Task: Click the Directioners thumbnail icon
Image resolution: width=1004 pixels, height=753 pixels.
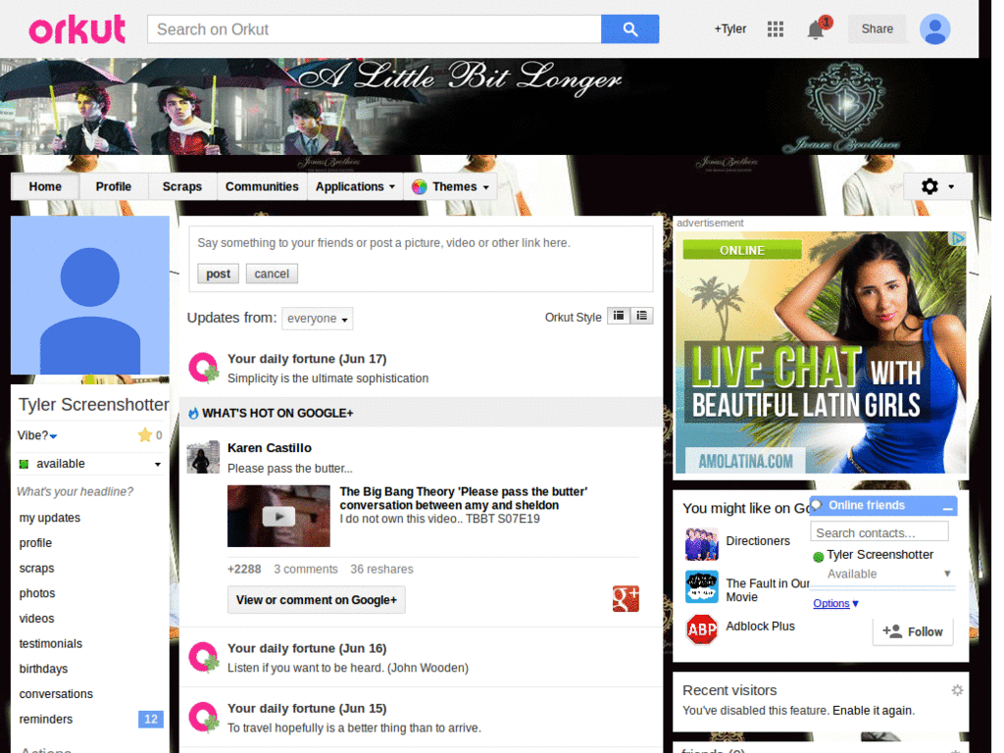Action: 701,544
